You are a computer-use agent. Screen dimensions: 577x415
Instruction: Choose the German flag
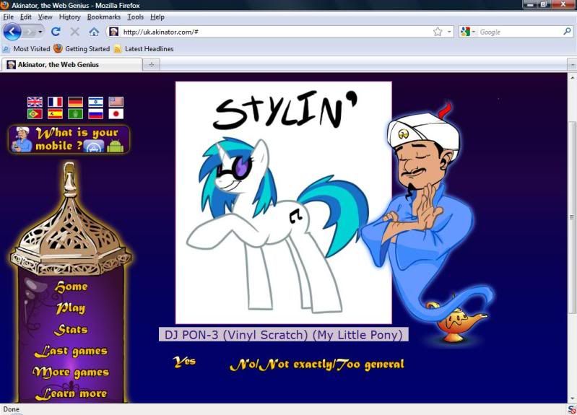(75, 102)
